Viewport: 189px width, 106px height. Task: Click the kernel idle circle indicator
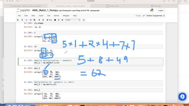pos(164,16)
